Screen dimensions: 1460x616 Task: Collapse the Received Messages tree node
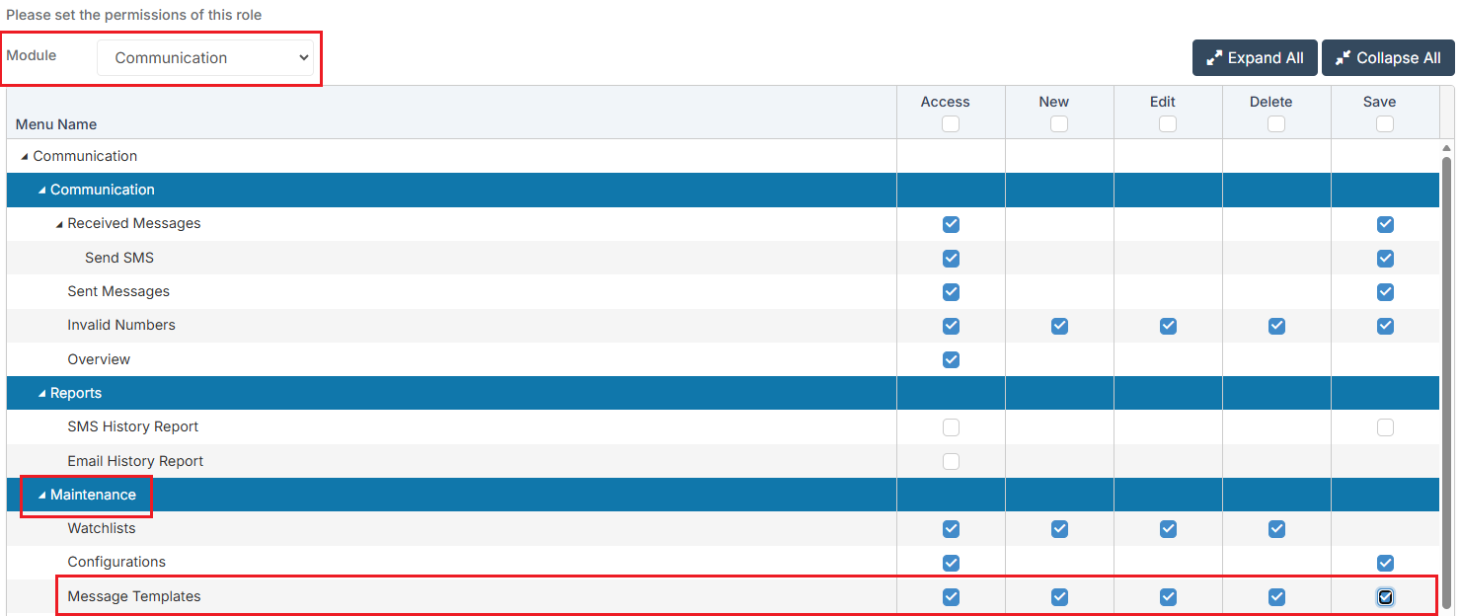[x=59, y=224]
